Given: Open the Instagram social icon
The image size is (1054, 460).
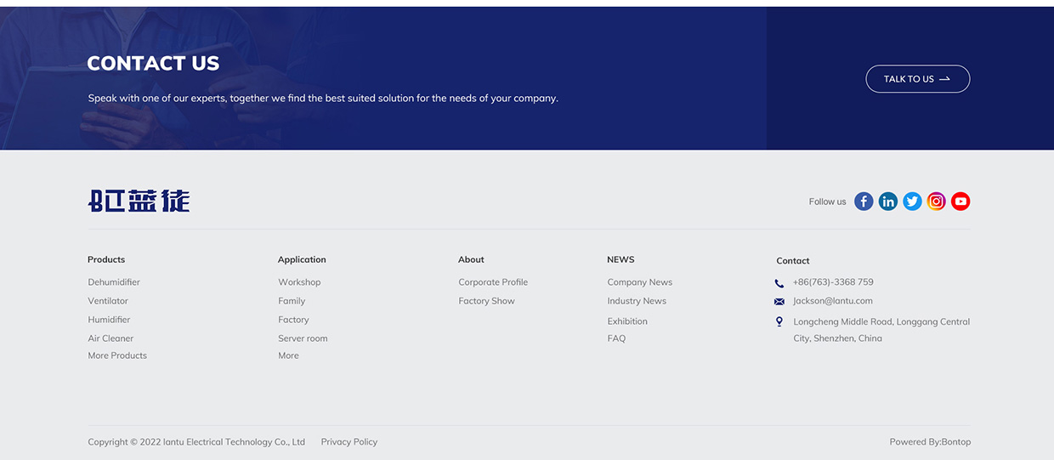Looking at the screenshot, I should tap(936, 202).
